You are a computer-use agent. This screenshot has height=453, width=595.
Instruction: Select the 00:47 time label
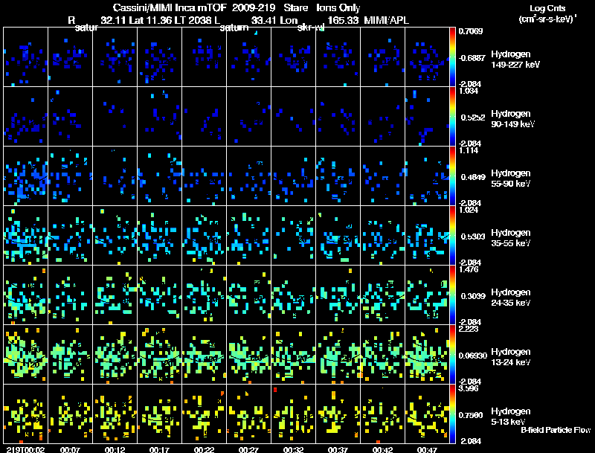click(427, 449)
